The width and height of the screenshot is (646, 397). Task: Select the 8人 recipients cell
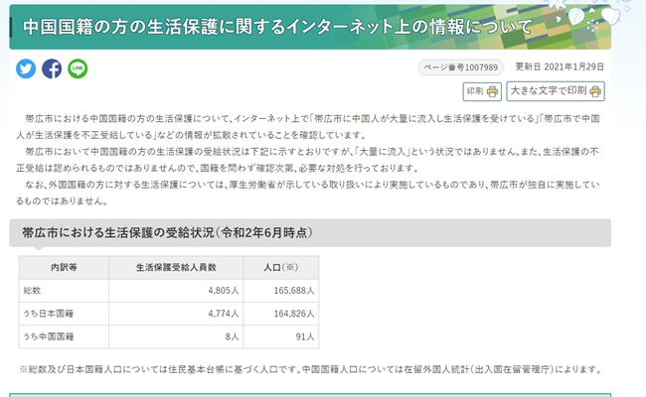click(x=229, y=337)
